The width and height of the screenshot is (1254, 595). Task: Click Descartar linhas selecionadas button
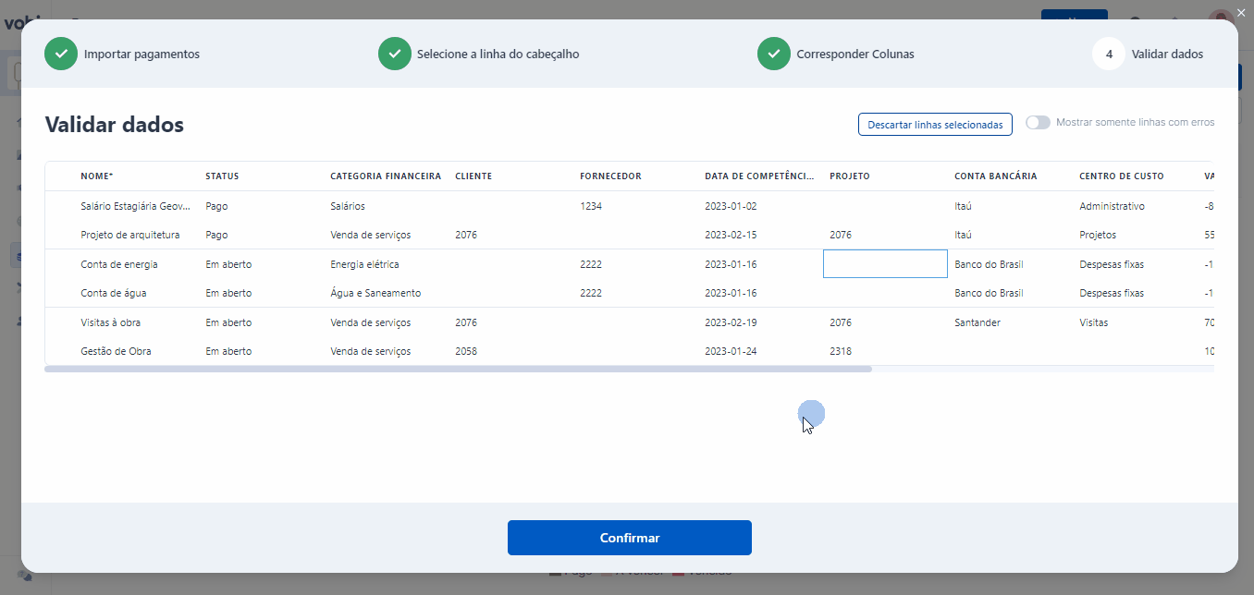[935, 125]
